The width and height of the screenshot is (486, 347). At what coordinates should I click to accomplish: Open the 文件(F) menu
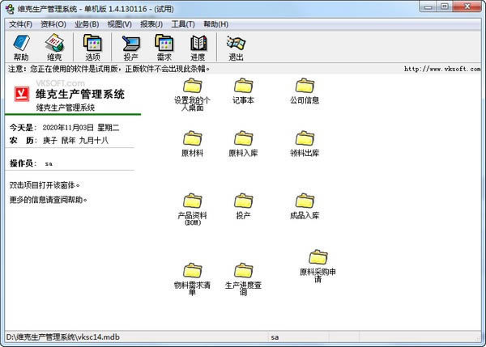pyautogui.click(x=20, y=24)
